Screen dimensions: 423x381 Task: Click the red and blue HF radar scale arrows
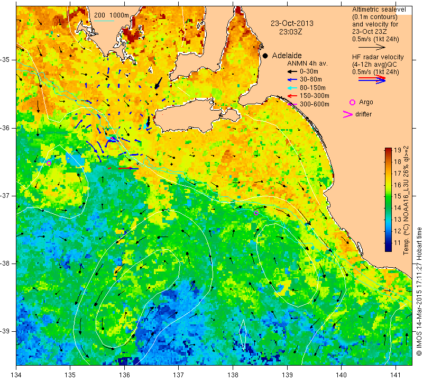point(372,79)
